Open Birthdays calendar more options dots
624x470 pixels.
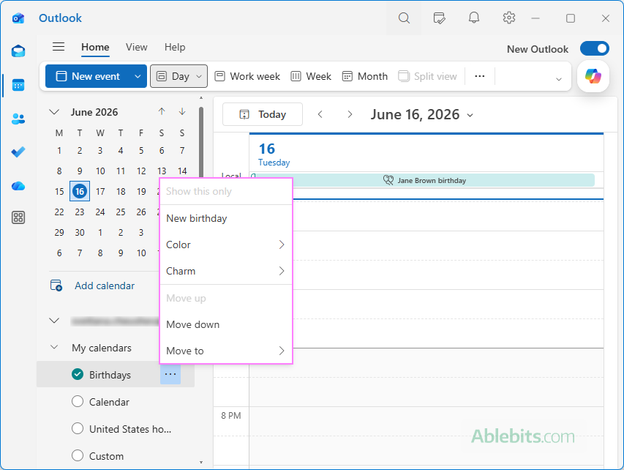click(170, 374)
